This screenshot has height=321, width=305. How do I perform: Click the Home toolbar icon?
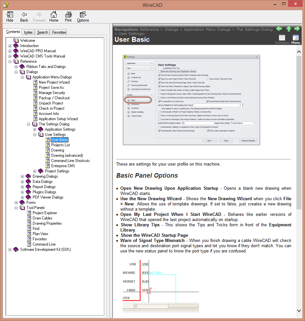(x=53, y=17)
